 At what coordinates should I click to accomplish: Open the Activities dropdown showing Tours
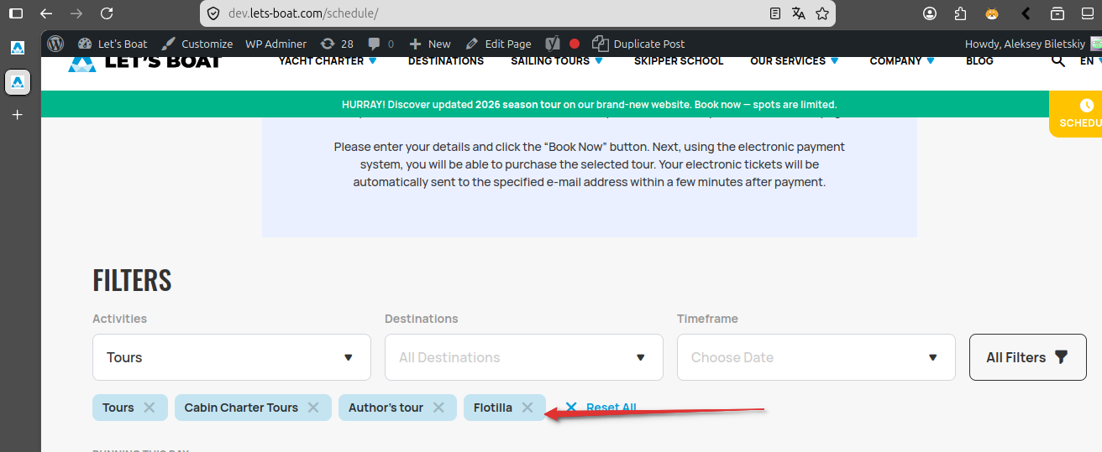coord(232,357)
